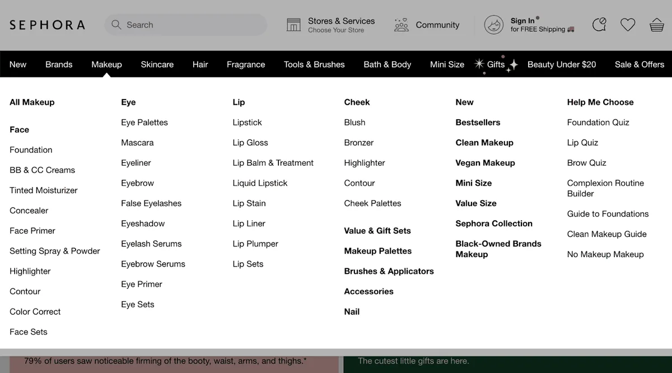Image resolution: width=672 pixels, height=373 pixels.
Task: Open the Loves heart icon
Action: click(628, 25)
